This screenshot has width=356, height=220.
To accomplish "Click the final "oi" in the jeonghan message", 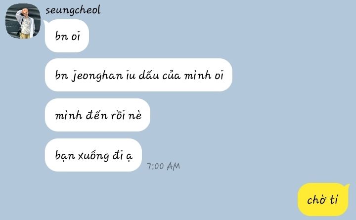I will tap(220, 76).
